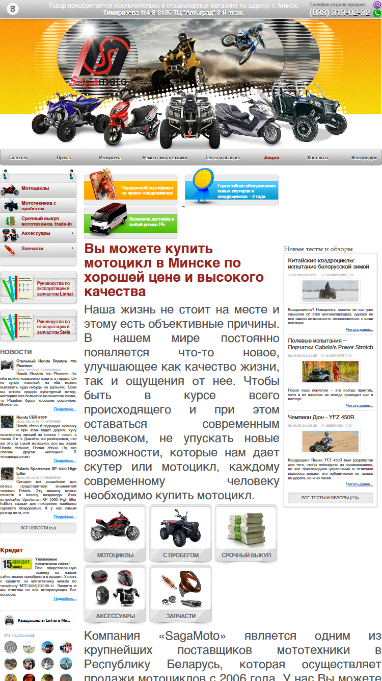382x681 pixels.
Task: Click the Viber phone icon
Action: coord(376,4)
